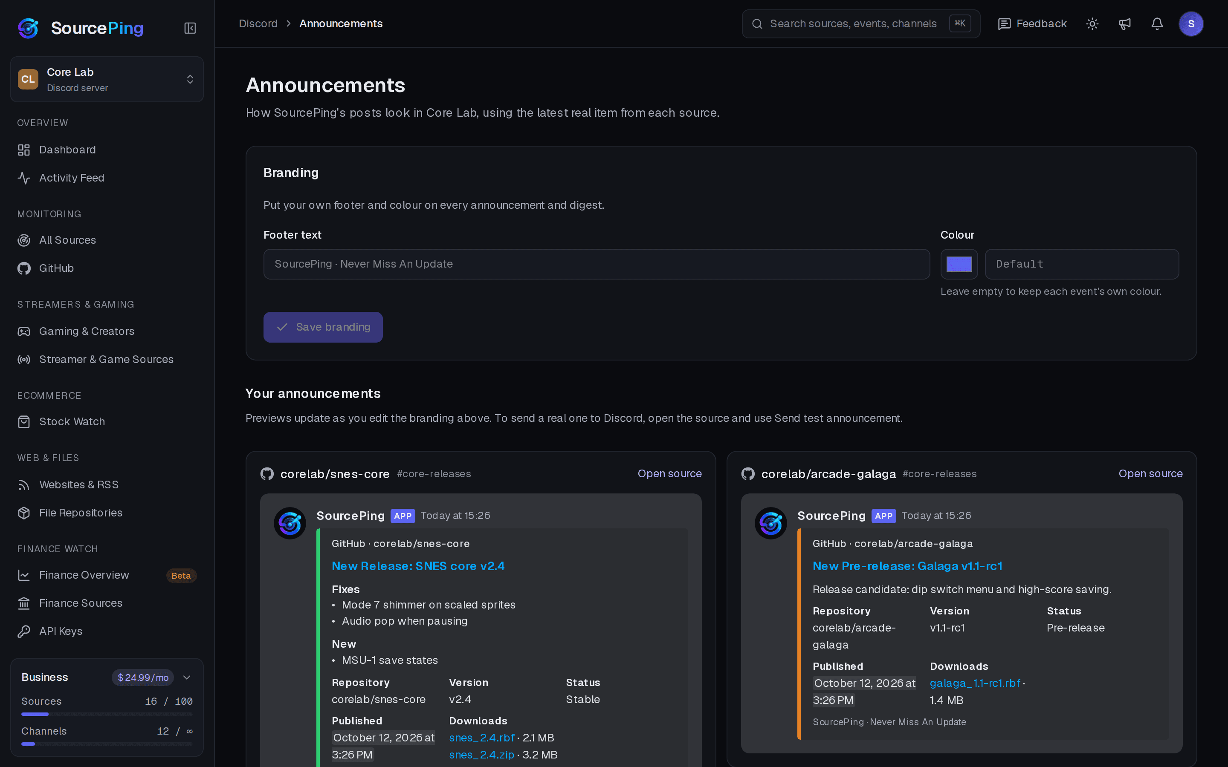The width and height of the screenshot is (1228, 767).
Task: Open the megaphone announcements icon in header
Action: [x=1124, y=24]
